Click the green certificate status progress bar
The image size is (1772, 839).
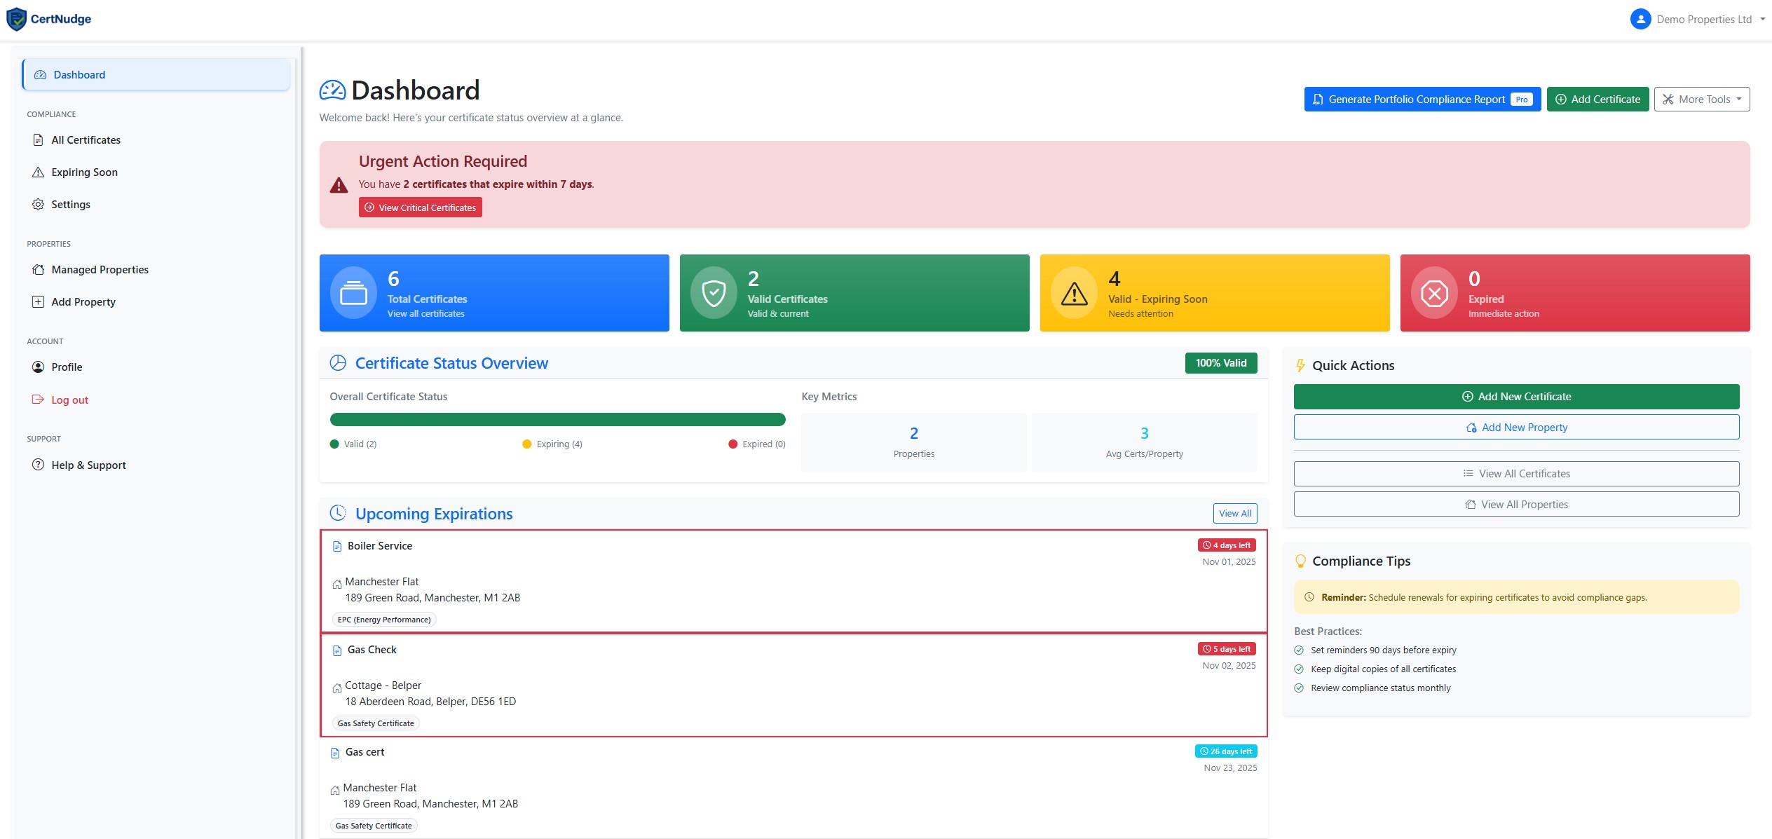tap(557, 419)
